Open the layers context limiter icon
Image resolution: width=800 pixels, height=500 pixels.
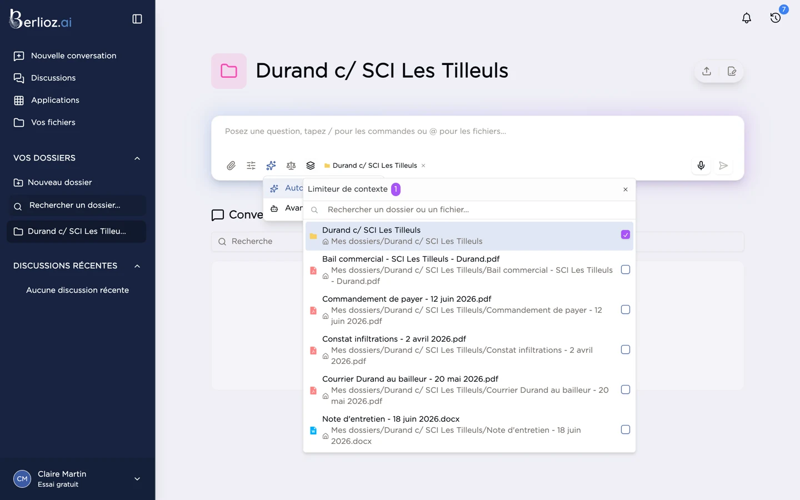click(311, 166)
